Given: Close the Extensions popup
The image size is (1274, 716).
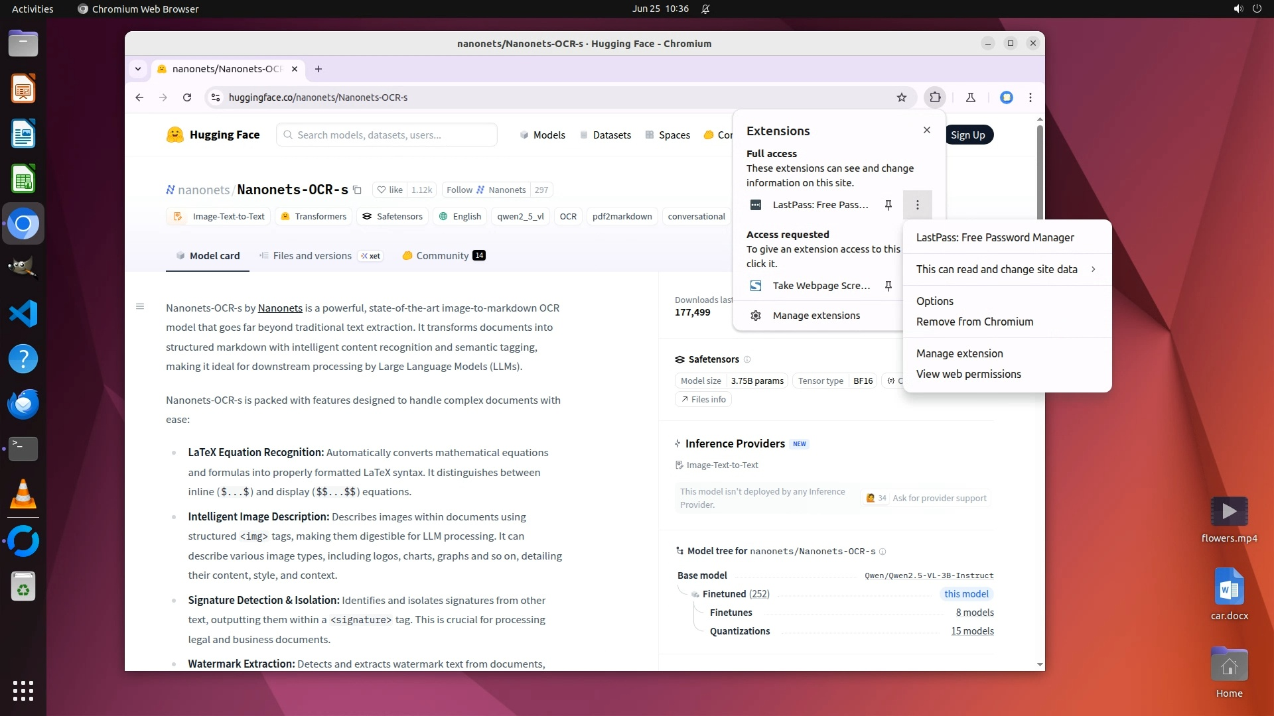Looking at the screenshot, I should 926,130.
